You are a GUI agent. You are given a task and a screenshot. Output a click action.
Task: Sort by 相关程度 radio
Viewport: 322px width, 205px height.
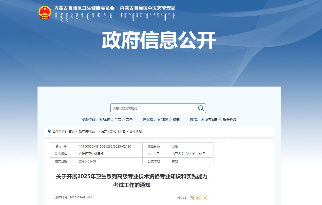tap(221, 120)
